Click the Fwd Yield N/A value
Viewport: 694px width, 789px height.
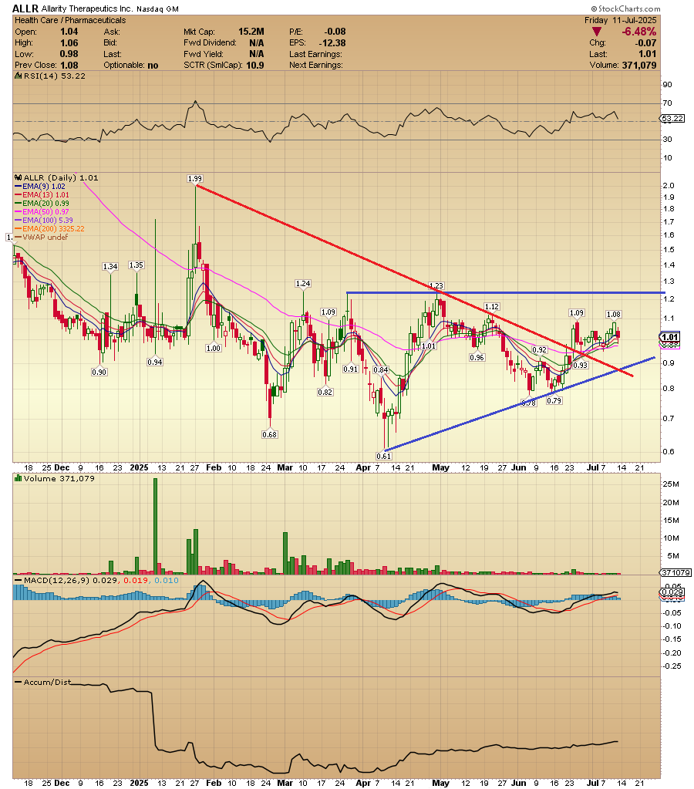click(256, 54)
